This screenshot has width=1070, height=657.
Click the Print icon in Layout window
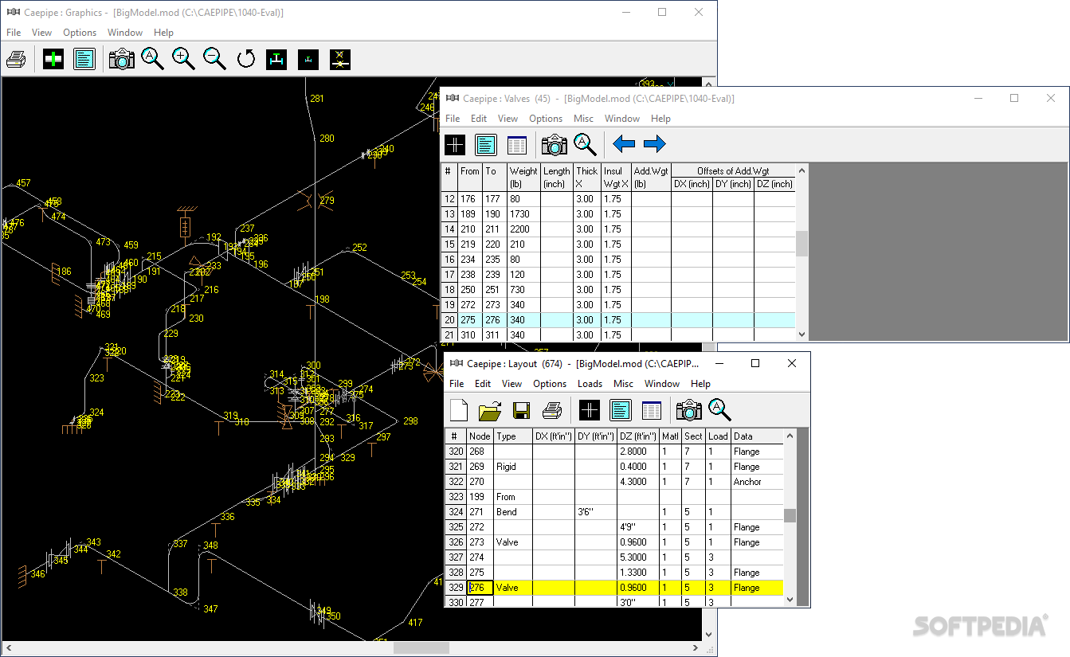[x=552, y=410]
